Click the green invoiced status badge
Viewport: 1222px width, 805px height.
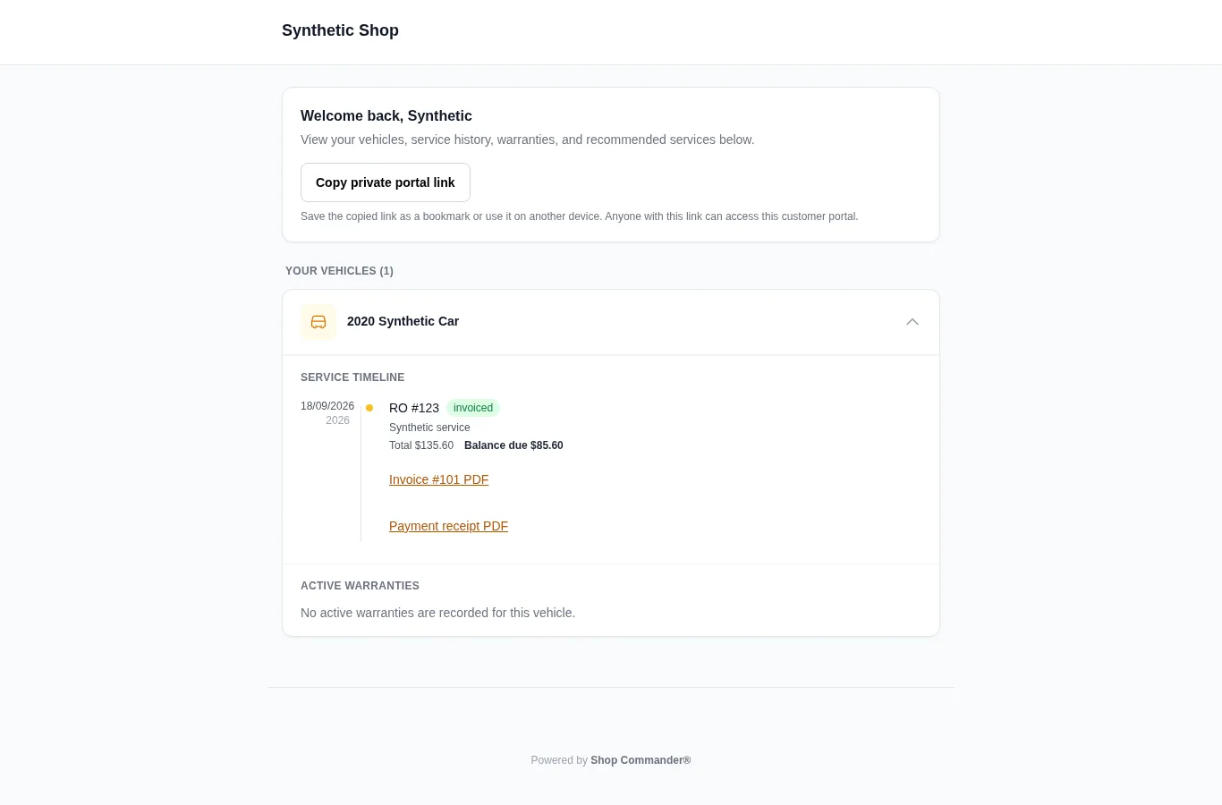473,408
